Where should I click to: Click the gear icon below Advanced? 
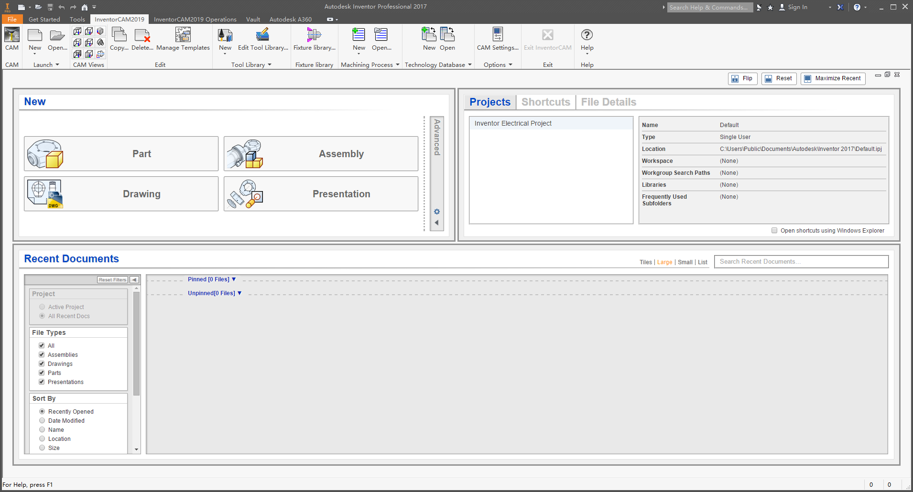[436, 212]
